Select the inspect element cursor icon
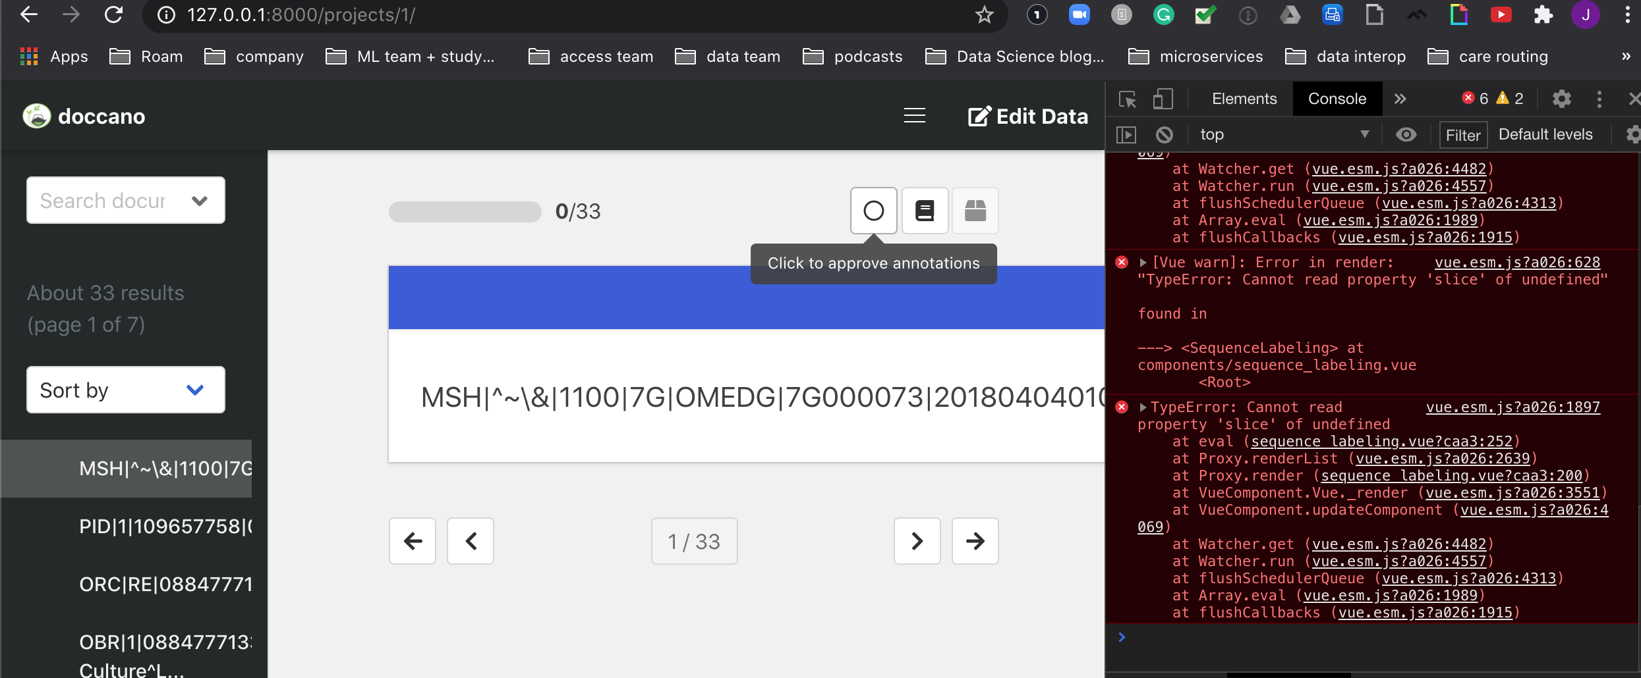This screenshot has height=678, width=1641. click(x=1128, y=99)
